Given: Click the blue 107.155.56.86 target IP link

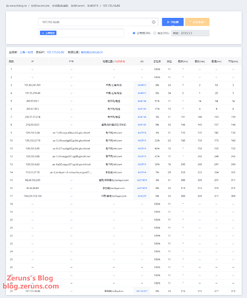Looking at the screenshot, I should pyautogui.click(x=55, y=52).
